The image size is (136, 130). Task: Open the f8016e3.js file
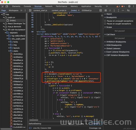point(18,124)
